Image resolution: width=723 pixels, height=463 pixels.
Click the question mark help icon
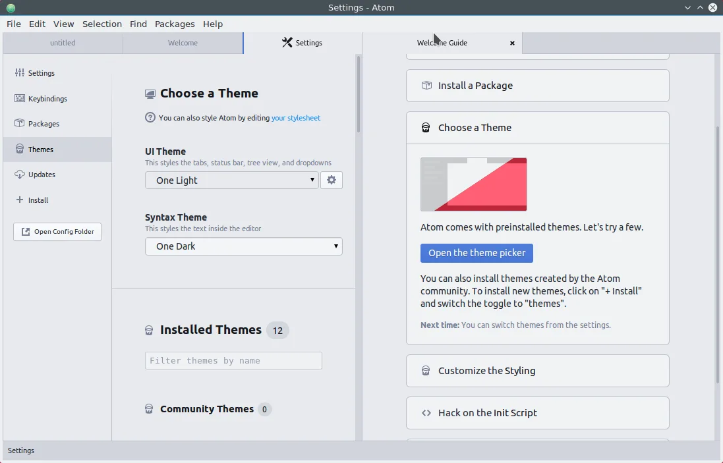click(150, 117)
